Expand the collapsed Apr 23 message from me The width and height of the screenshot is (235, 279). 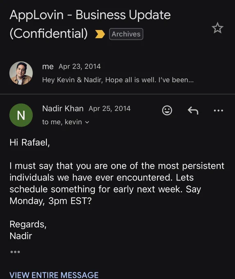click(x=117, y=73)
